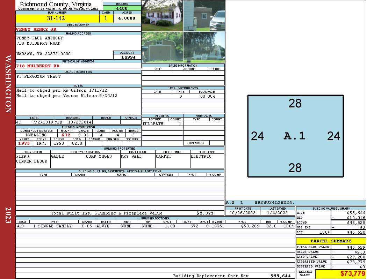
Task: Open the distant house view photo thumbnail
Action: [x=204, y=47]
